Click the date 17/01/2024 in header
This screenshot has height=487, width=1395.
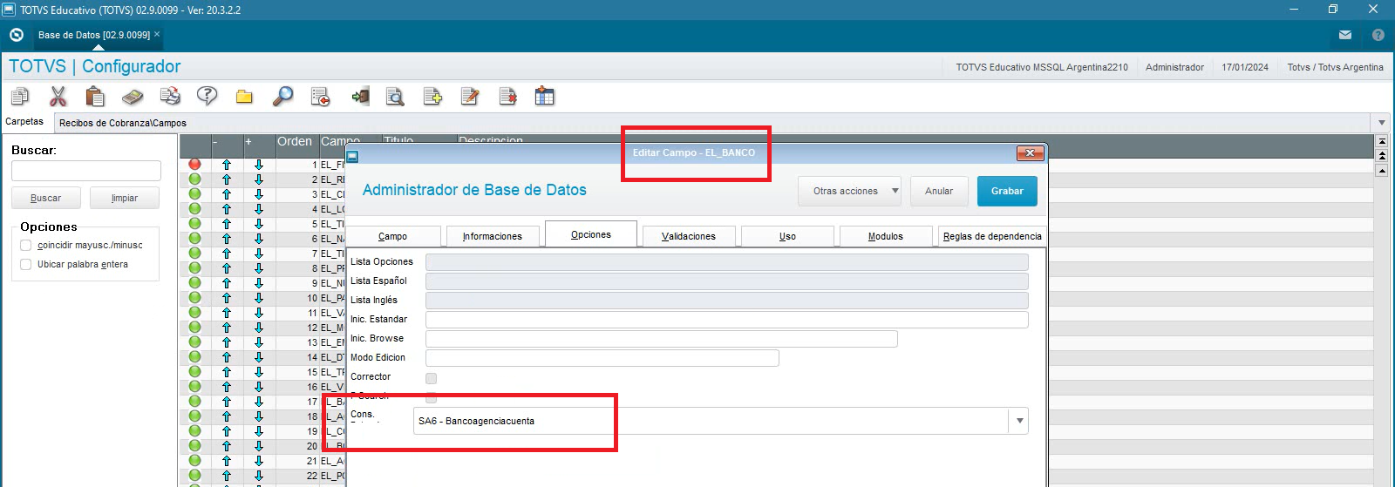pyautogui.click(x=1245, y=67)
